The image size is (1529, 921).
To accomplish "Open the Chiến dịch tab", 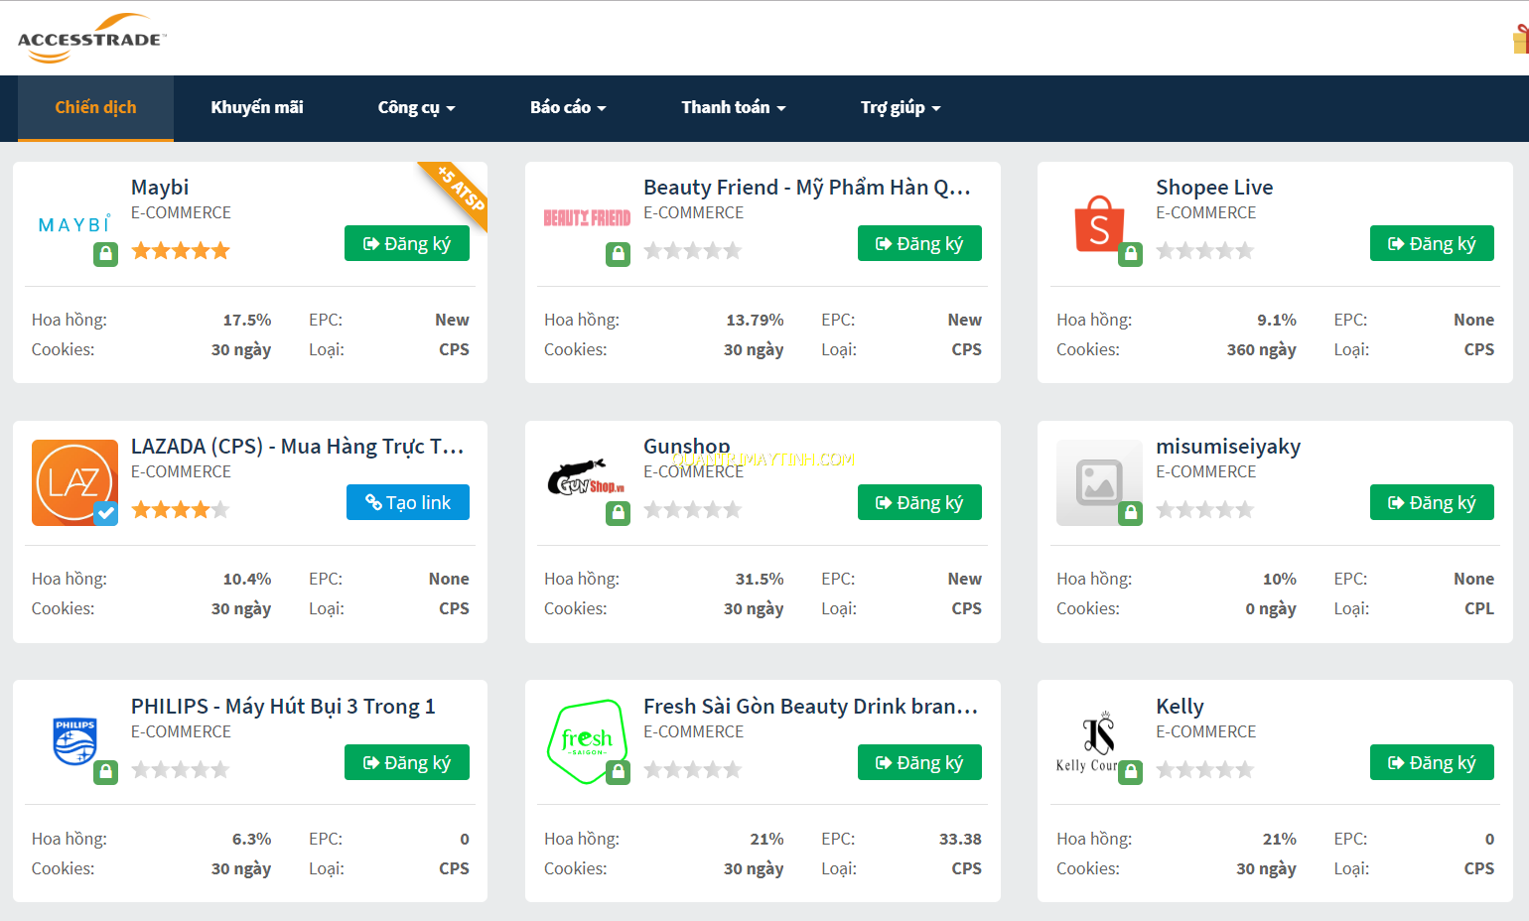I will [95, 107].
